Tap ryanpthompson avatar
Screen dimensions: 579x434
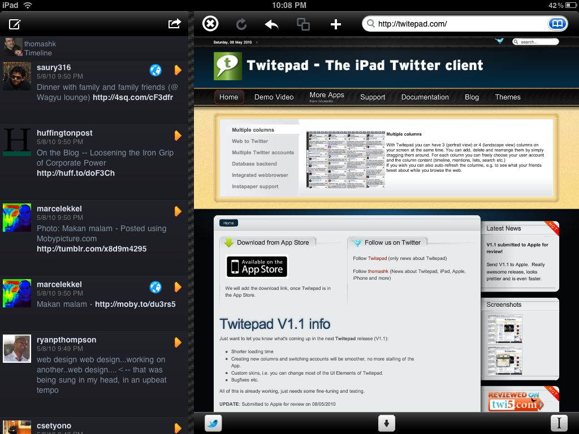point(17,349)
